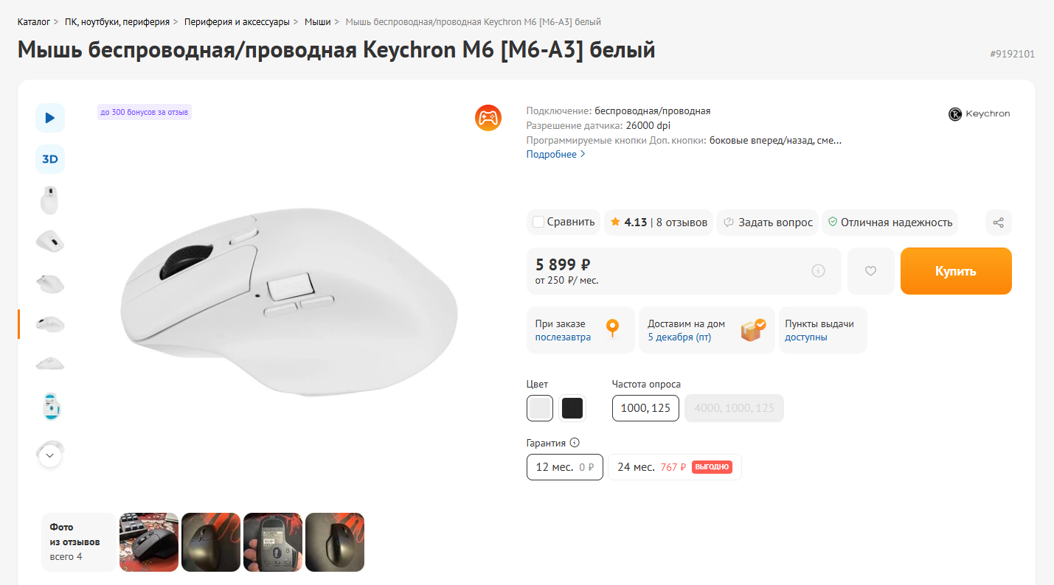Add the mouse to favorites (heart icon)
Image resolution: width=1054 pixels, height=585 pixels.
coord(870,271)
